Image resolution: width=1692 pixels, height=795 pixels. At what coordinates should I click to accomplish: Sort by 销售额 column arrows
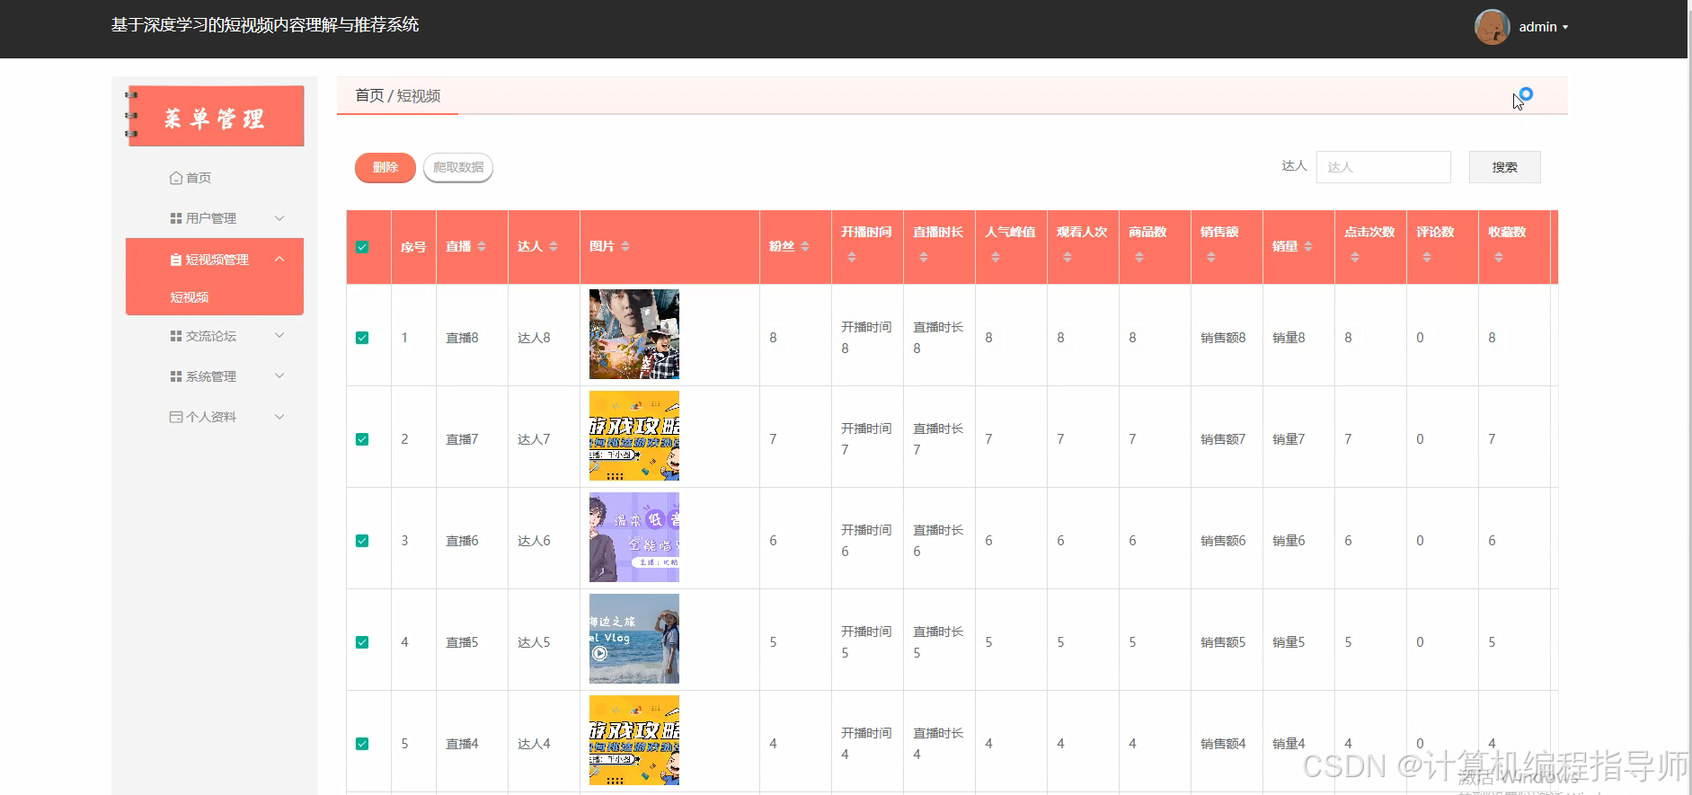pyautogui.click(x=1211, y=258)
